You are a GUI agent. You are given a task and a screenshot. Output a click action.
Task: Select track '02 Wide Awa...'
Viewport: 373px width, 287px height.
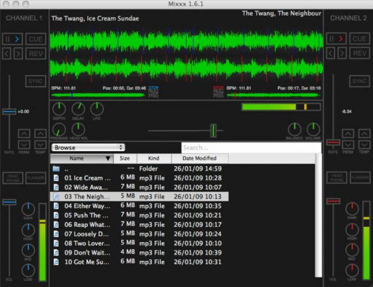pyautogui.click(x=139, y=187)
